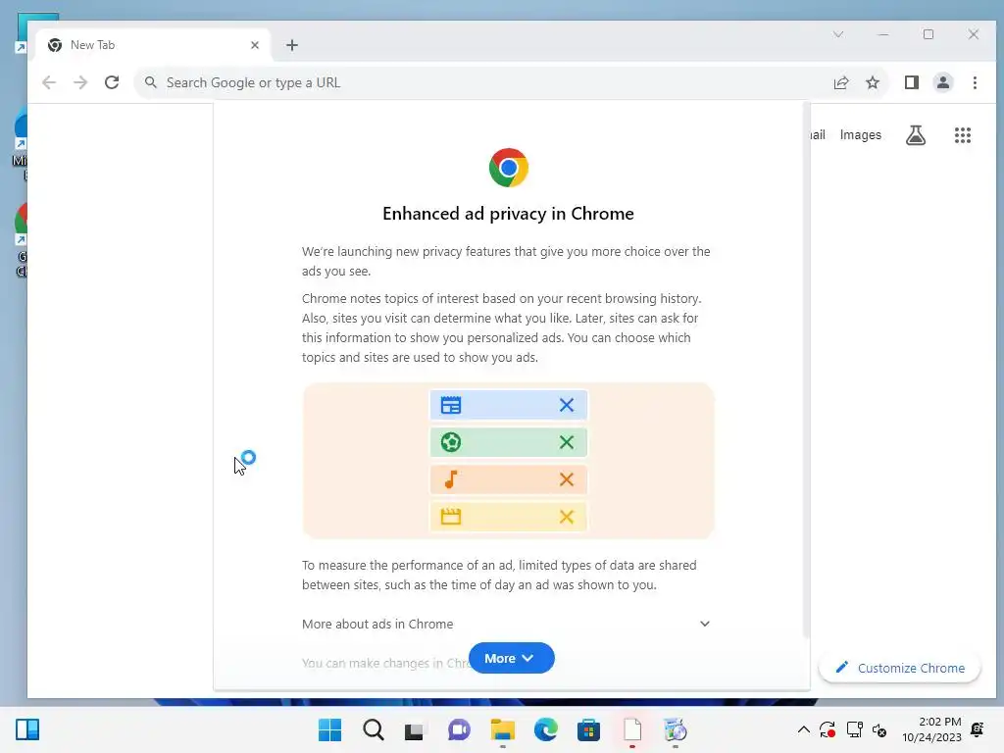Open the notification center icon
The image size is (1004, 753).
pyautogui.click(x=978, y=729)
